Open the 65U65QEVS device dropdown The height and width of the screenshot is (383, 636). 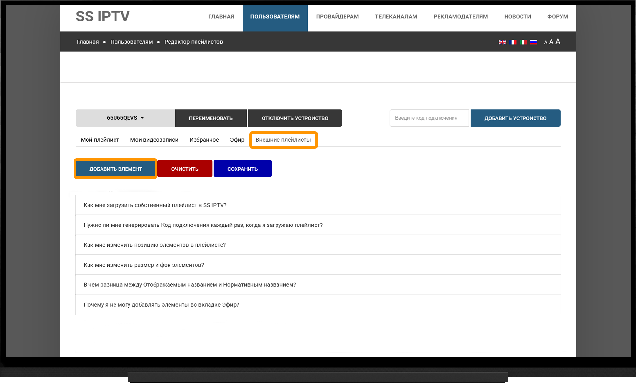tap(125, 118)
